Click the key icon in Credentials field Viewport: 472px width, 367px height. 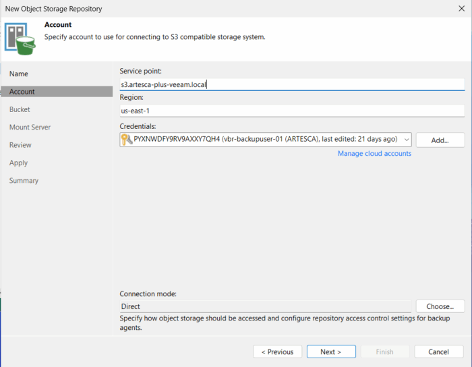[x=127, y=140]
